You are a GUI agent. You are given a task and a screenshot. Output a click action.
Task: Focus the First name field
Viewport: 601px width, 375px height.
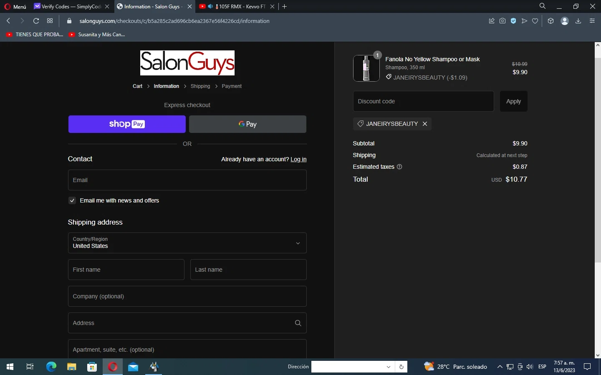pyautogui.click(x=126, y=270)
